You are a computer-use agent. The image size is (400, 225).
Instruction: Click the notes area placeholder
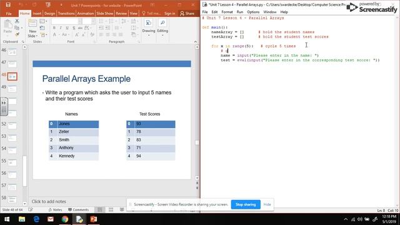[49, 201]
